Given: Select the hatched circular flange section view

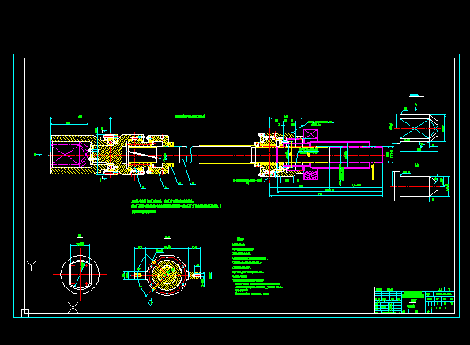Looking at the screenshot, I should [x=167, y=274].
